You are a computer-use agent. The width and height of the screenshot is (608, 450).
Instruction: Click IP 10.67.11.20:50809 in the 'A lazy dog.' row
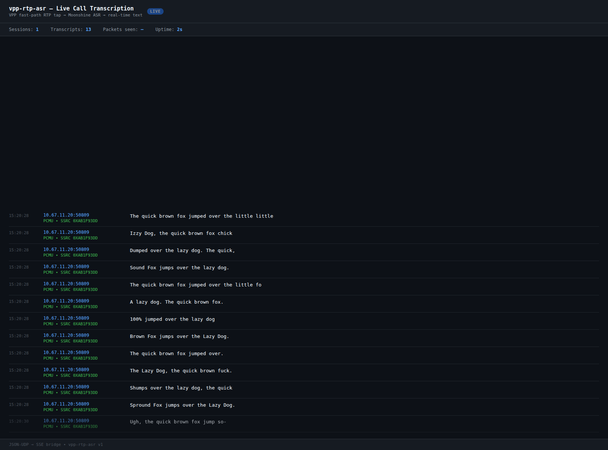pos(66,301)
